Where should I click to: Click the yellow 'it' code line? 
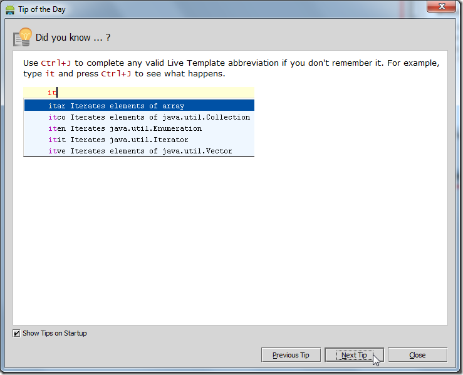click(139, 93)
